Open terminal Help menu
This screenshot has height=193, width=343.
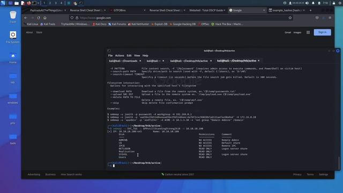[145, 56]
